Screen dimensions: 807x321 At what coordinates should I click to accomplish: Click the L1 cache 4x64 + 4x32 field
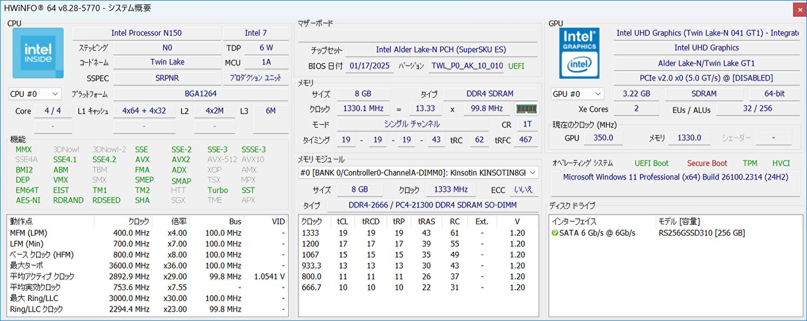click(144, 111)
